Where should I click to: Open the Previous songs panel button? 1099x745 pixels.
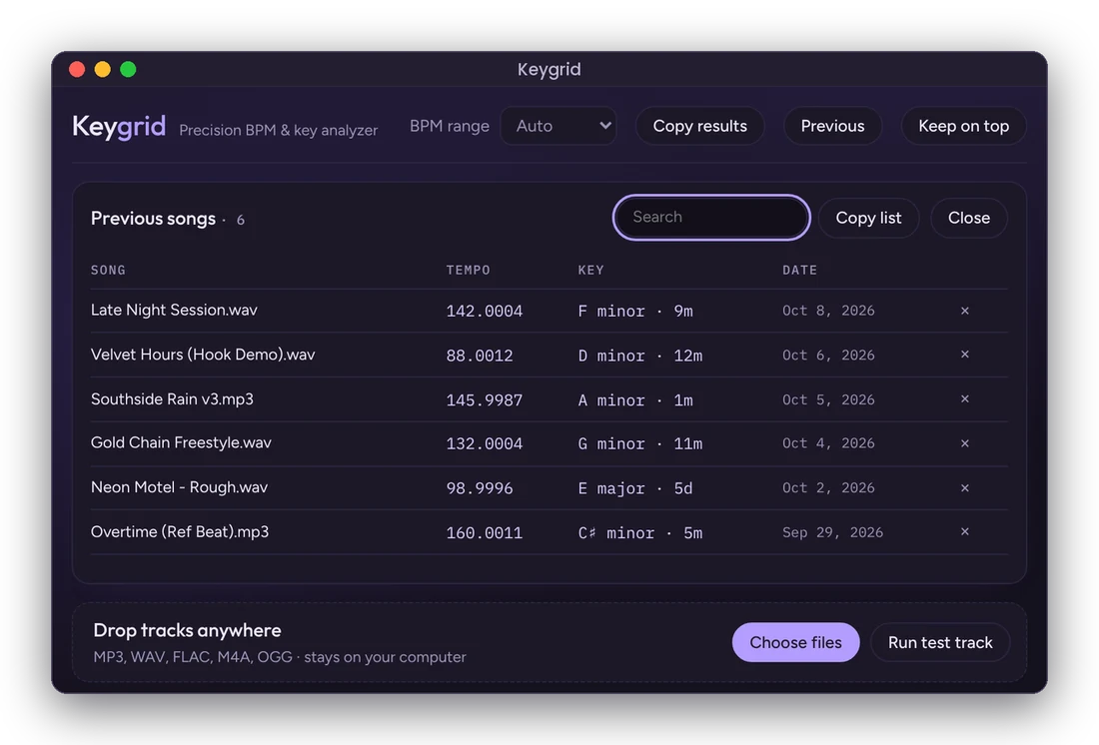(832, 126)
